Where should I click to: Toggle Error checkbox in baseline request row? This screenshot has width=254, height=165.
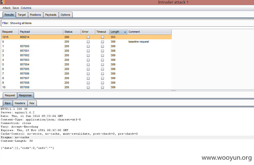[88, 42]
